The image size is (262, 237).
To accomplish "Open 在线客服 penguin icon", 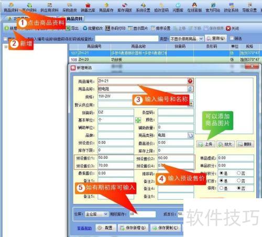I will coord(194,7).
